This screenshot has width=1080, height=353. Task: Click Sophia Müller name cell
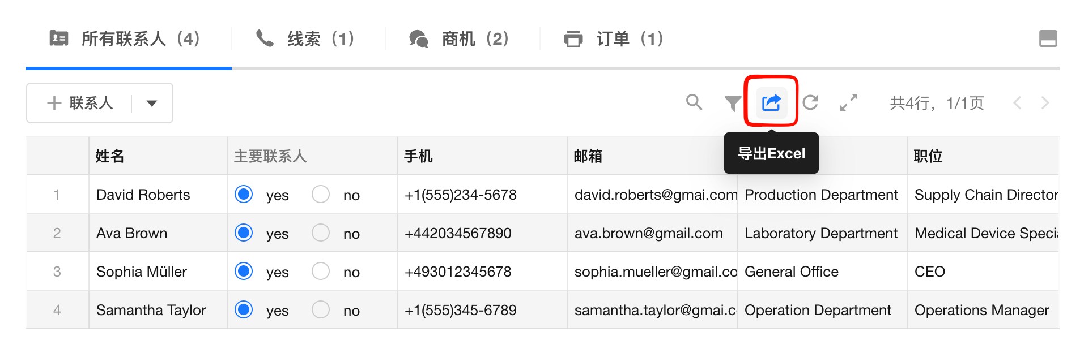point(142,272)
